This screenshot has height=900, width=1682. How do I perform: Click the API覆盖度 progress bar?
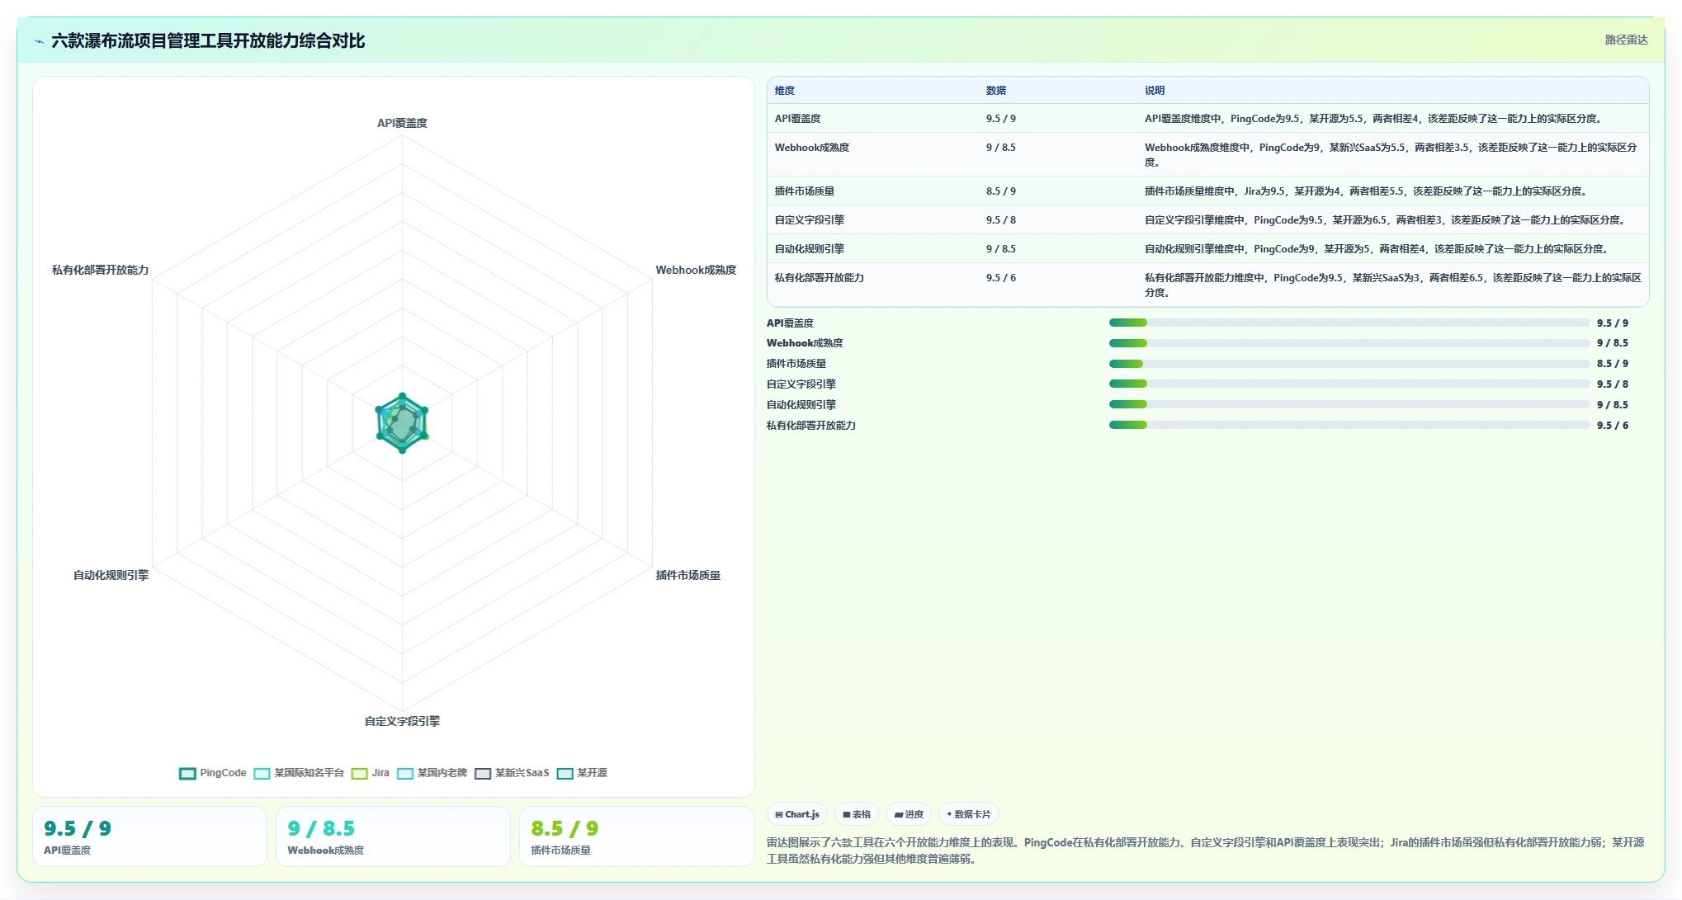click(1349, 323)
